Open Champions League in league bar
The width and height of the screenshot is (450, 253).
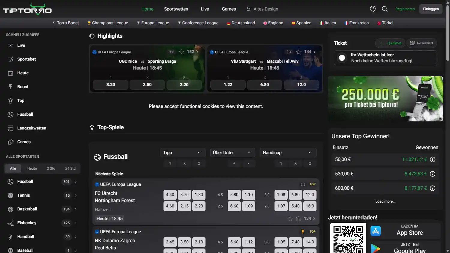(108, 23)
